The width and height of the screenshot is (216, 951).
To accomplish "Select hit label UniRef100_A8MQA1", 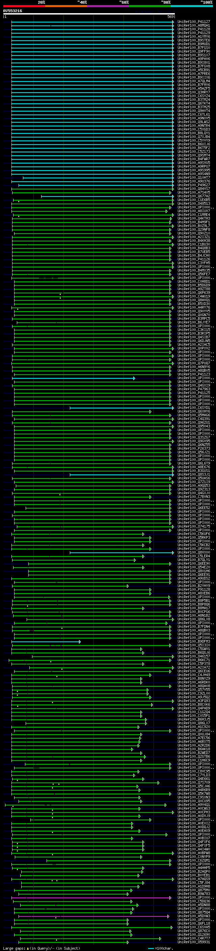I will point(194,26).
